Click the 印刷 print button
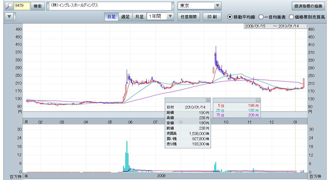This screenshot has width=329, height=180. tap(212, 17)
